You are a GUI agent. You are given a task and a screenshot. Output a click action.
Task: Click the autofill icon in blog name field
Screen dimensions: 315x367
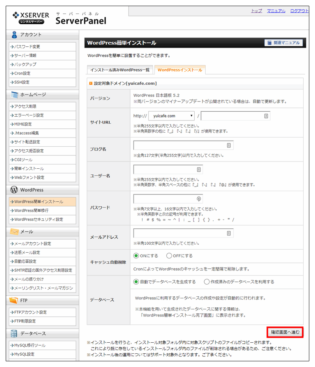coord(229,146)
